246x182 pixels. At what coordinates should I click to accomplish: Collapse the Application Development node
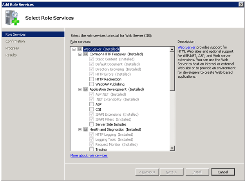click(x=80, y=89)
